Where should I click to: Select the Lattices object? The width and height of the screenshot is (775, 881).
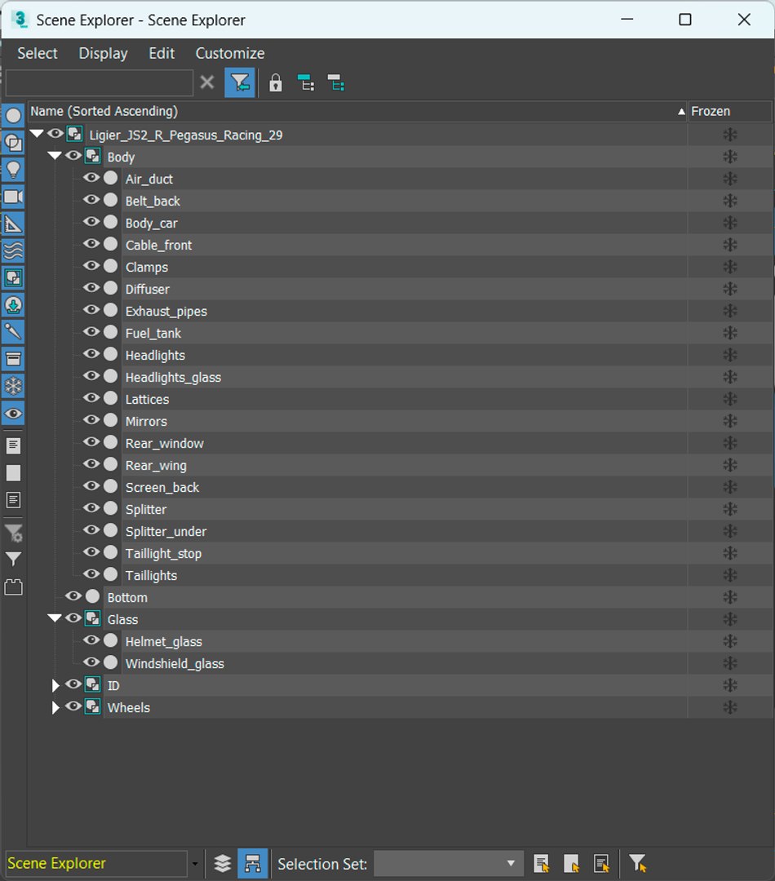[x=147, y=400]
